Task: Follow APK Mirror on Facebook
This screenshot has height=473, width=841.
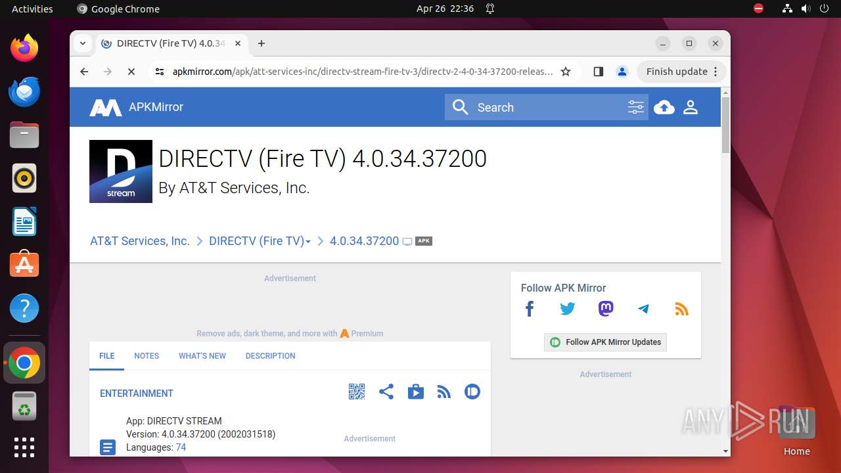Action: pyautogui.click(x=530, y=309)
